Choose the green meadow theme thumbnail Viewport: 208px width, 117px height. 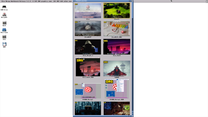pos(117,11)
